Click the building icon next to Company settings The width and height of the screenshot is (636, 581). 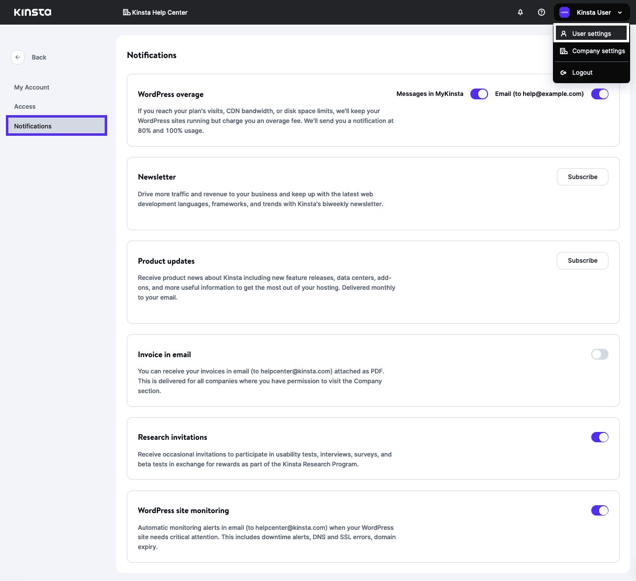(x=564, y=51)
